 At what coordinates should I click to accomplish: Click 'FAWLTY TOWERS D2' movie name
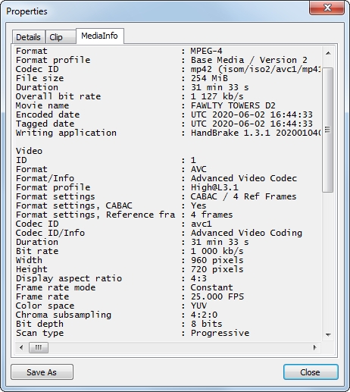click(233, 105)
